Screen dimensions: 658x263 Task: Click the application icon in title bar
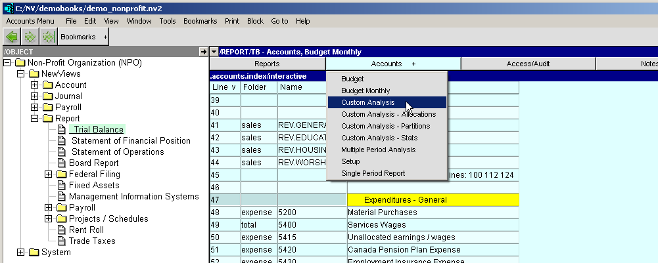[x=9, y=7]
